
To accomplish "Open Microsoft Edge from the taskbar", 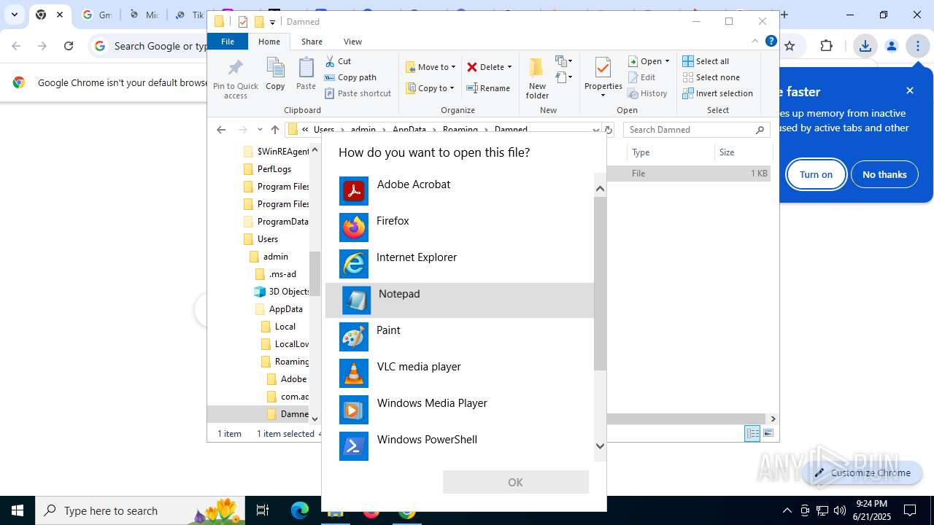I will (x=300, y=510).
